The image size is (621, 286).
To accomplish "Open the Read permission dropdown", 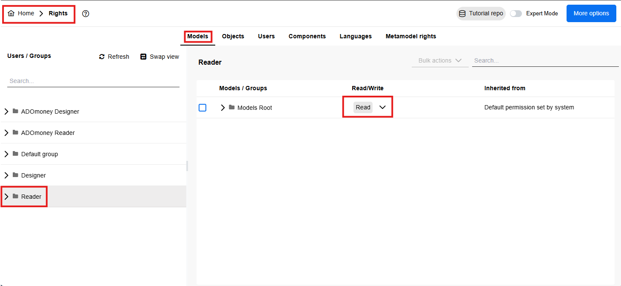I will coord(382,107).
